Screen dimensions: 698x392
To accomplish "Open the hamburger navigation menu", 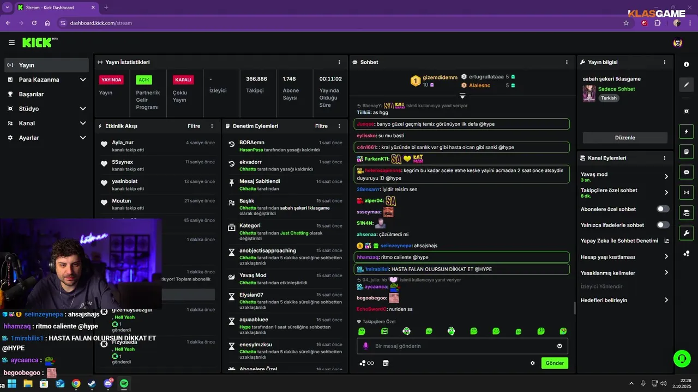I will coord(11,42).
